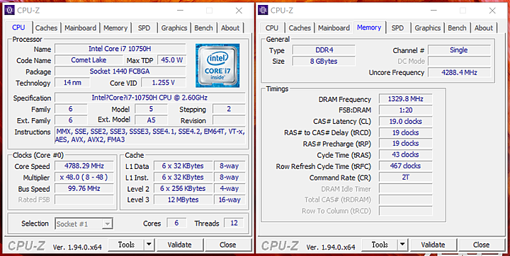Click the Bus Speed value 99.76 MHz
Screen dimensions: 510x256
pyautogui.click(x=84, y=188)
